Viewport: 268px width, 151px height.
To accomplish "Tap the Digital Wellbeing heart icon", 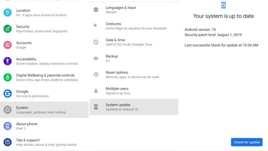I will pos(8,77).
